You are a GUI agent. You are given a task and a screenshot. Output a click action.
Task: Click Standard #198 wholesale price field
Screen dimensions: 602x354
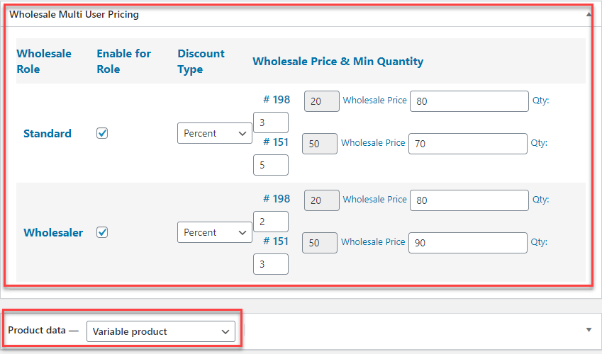point(469,101)
